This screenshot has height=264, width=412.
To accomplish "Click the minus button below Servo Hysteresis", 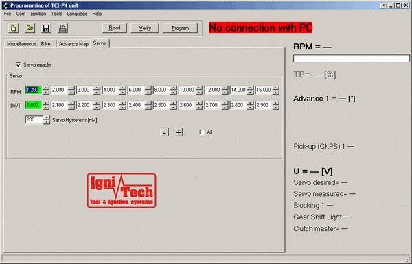I will (165, 132).
